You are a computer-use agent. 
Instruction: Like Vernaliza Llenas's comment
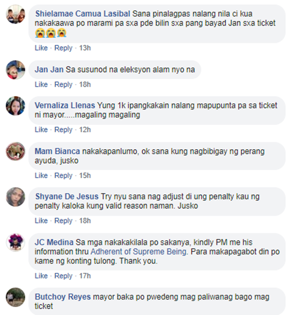pyautogui.click(x=41, y=130)
